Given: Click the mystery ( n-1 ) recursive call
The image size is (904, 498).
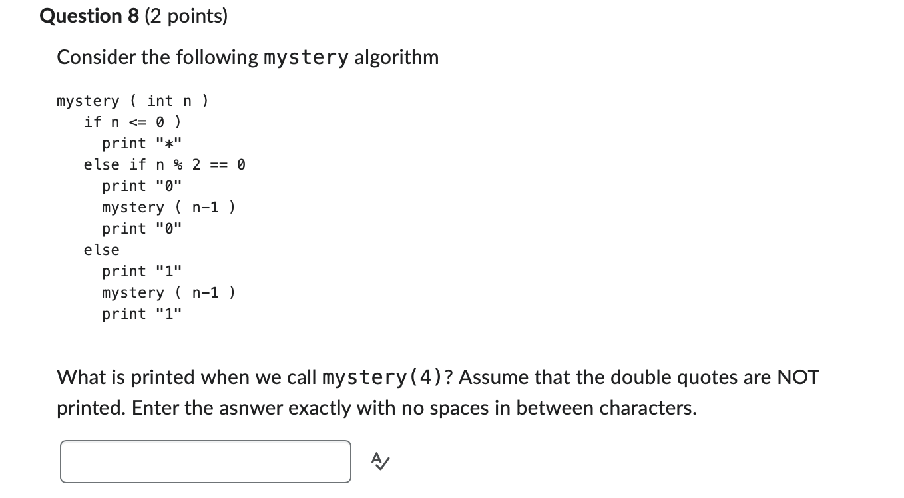Looking at the screenshot, I should pyautogui.click(x=168, y=207).
